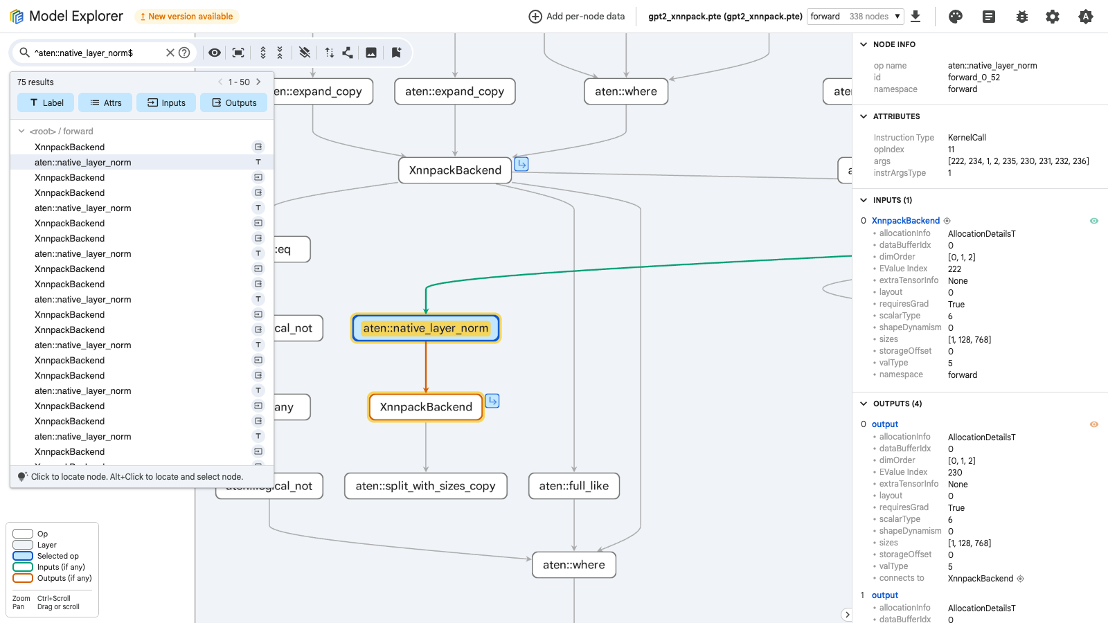This screenshot has width=1108, height=623.
Task: Collapse the <root> / forward results group
Action: click(x=21, y=131)
